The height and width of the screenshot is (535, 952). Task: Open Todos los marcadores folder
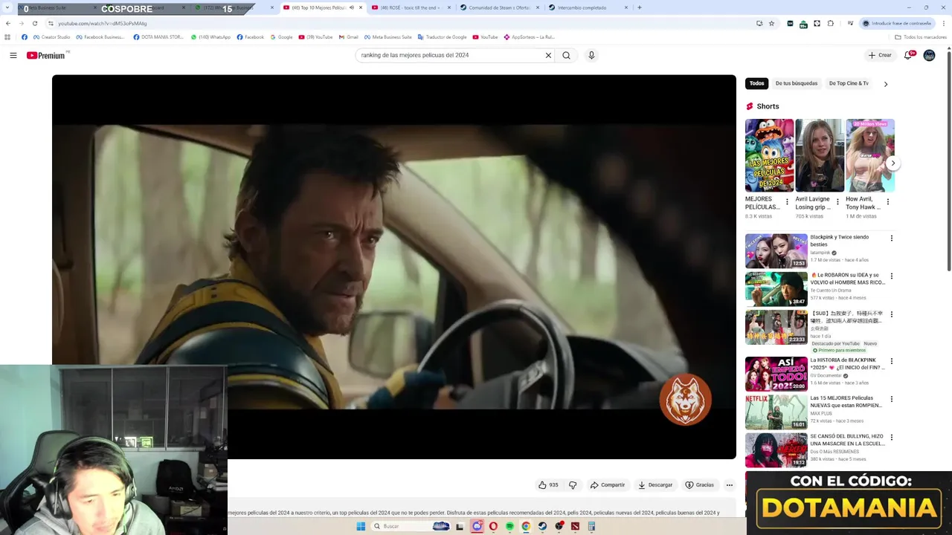tap(921, 37)
